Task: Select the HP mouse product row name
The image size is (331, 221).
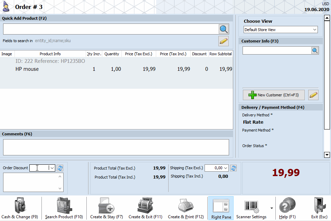Action: [27, 69]
